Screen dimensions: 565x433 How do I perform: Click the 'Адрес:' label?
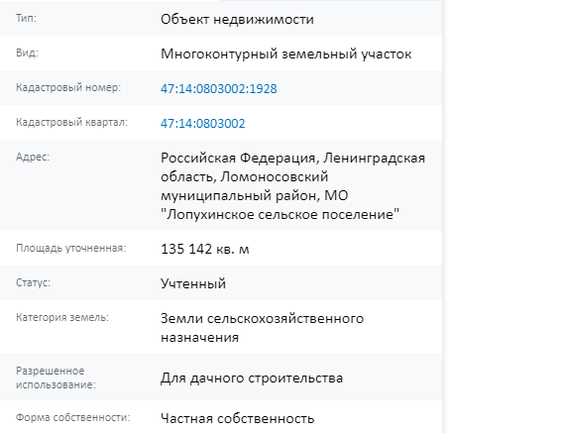tap(33, 158)
